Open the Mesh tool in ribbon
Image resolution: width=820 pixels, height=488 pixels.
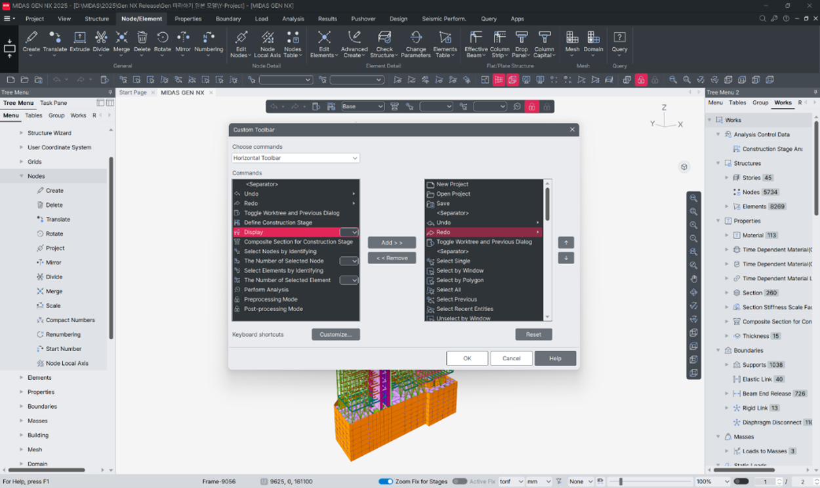[x=572, y=41]
